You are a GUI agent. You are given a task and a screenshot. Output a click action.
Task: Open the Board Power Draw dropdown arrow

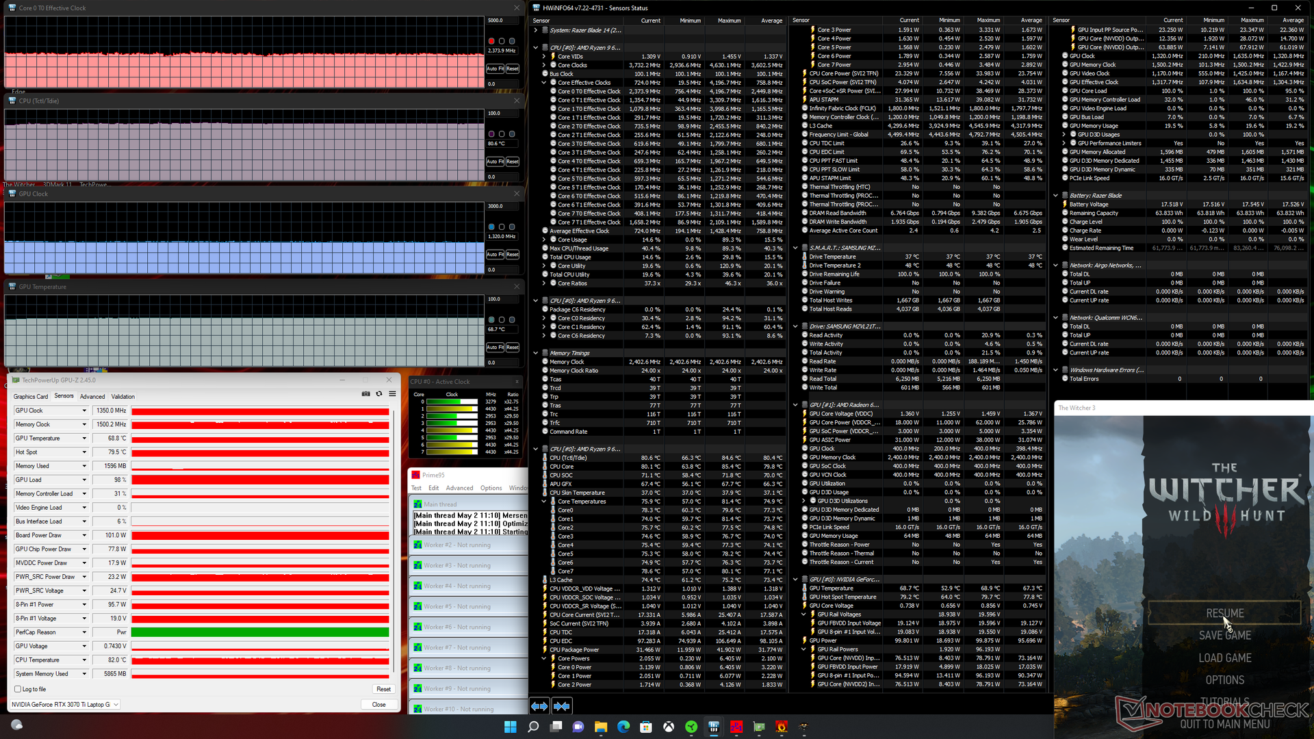(84, 535)
